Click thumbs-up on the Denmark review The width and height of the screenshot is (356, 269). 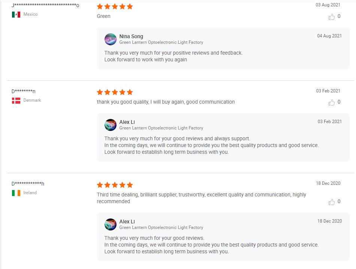click(x=332, y=103)
